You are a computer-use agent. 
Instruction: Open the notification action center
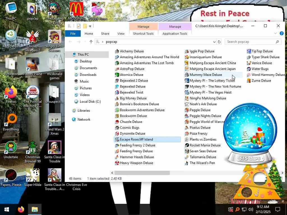[278, 209]
